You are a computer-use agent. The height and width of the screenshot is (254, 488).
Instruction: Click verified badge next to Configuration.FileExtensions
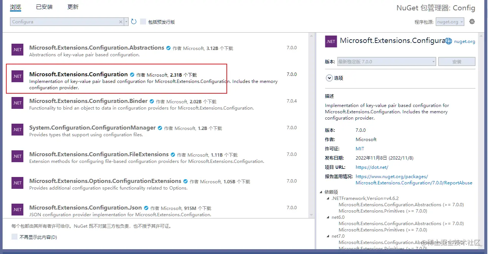pos(173,155)
